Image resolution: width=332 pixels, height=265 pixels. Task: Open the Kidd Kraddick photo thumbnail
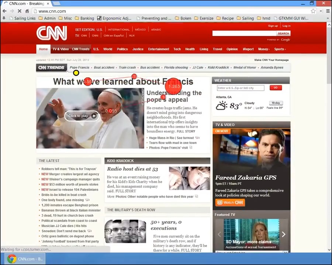190,179
